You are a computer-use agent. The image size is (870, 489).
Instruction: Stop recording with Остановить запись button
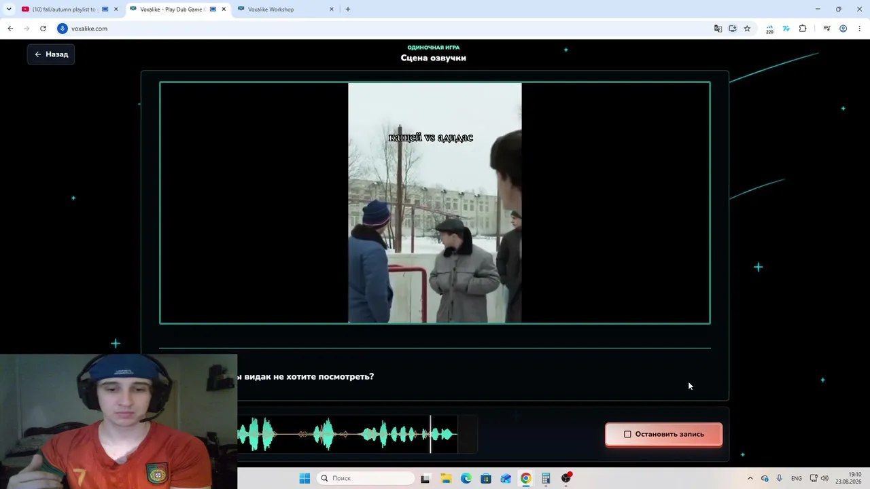click(663, 434)
